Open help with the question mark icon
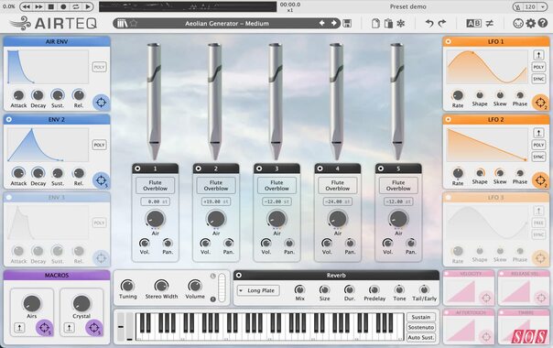The image size is (553, 348). (x=543, y=23)
